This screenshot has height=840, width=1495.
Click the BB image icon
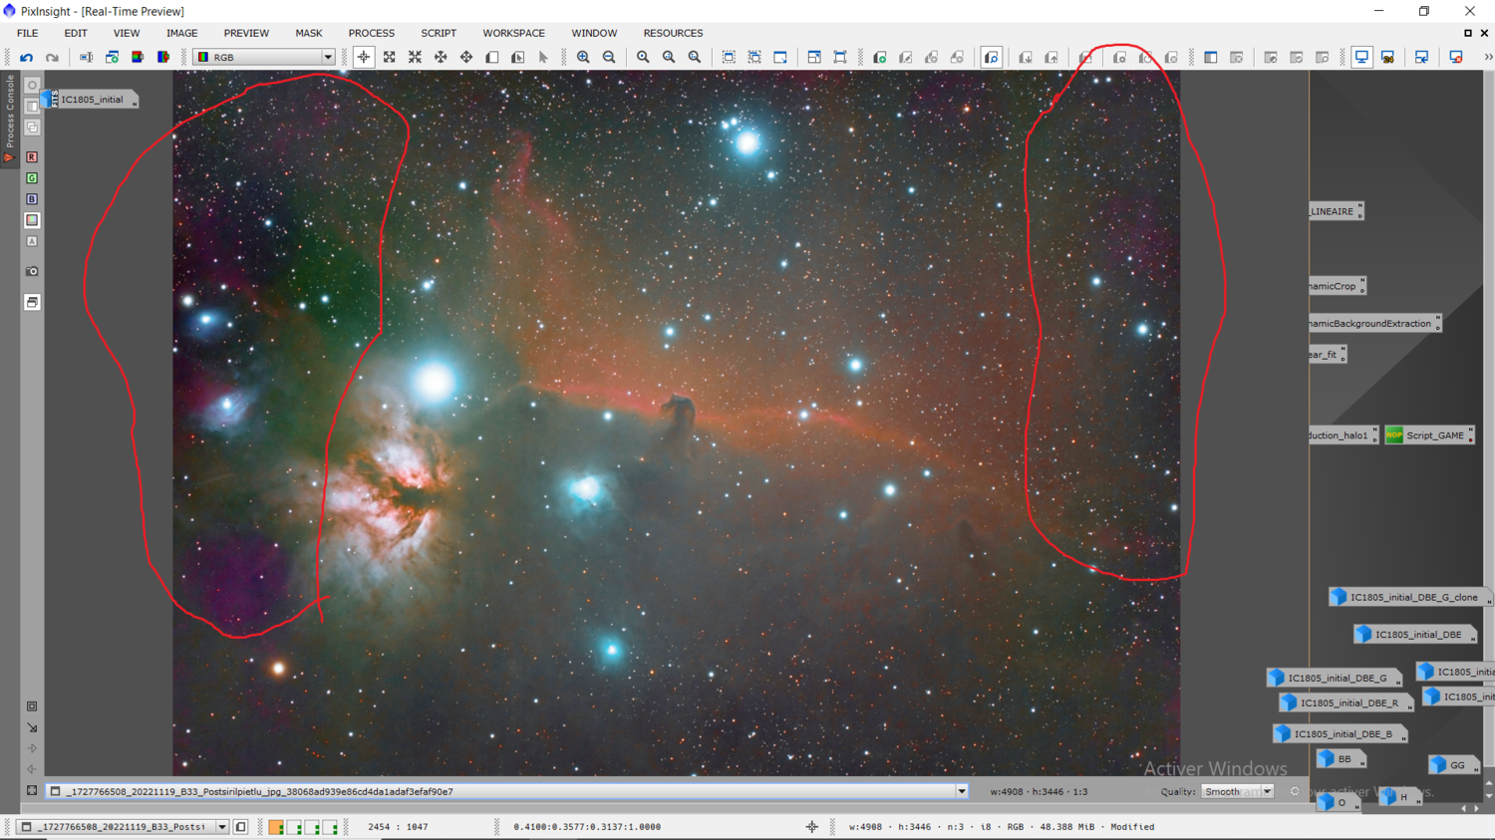1341,759
